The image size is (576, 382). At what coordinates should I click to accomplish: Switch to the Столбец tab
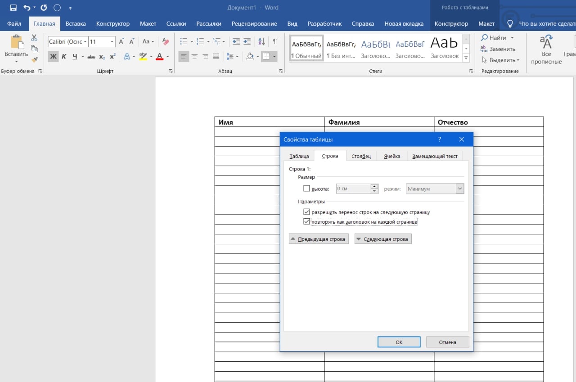[361, 156]
